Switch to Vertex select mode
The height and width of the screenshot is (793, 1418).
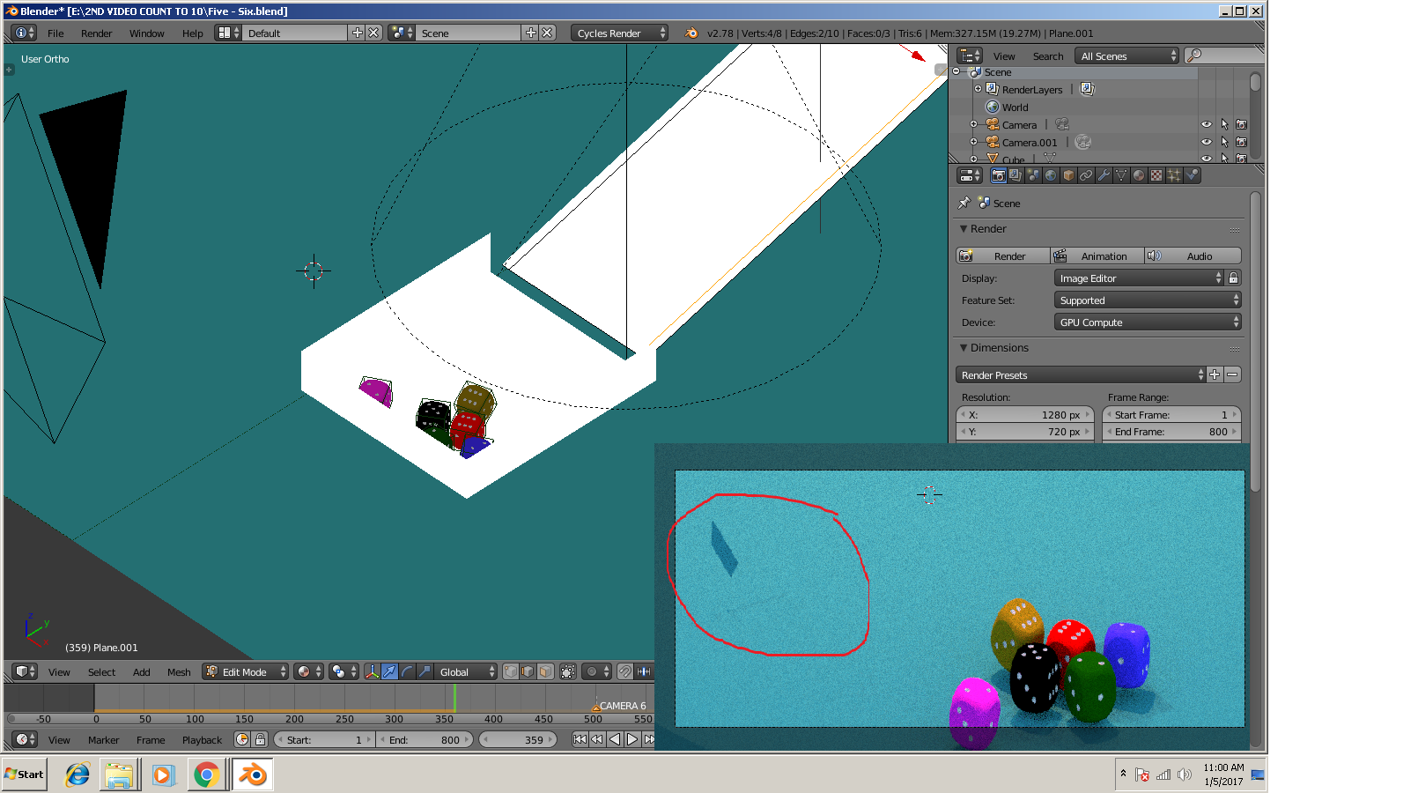(511, 671)
